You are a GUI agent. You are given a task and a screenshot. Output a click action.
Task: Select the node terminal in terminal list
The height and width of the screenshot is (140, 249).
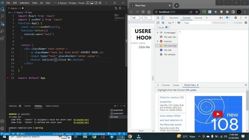tap(118, 117)
